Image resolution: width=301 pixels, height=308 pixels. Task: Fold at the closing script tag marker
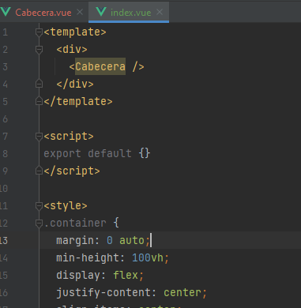(x=39, y=171)
